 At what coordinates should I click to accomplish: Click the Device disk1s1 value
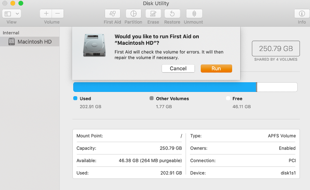pyautogui.click(x=288, y=173)
